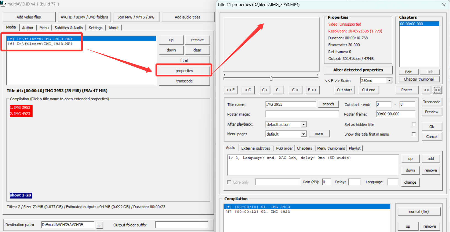Screen dimensions: 450x232
Task: Click the Transcode button in properties dialog
Action: [x=432, y=102]
